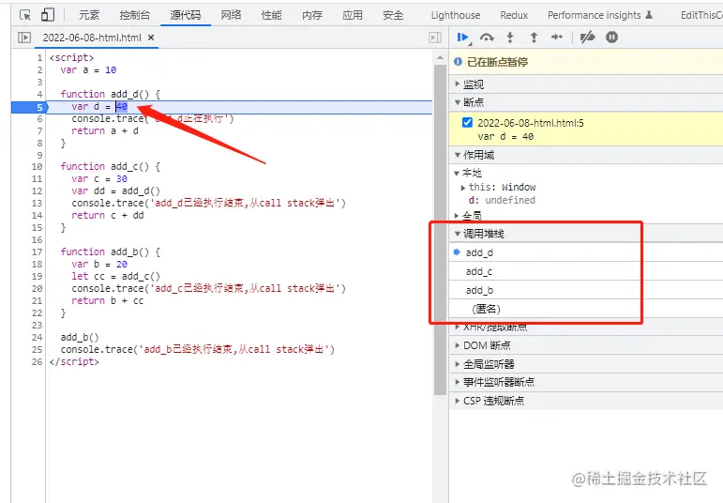Collapse the debugger sidebar icon

click(435, 38)
